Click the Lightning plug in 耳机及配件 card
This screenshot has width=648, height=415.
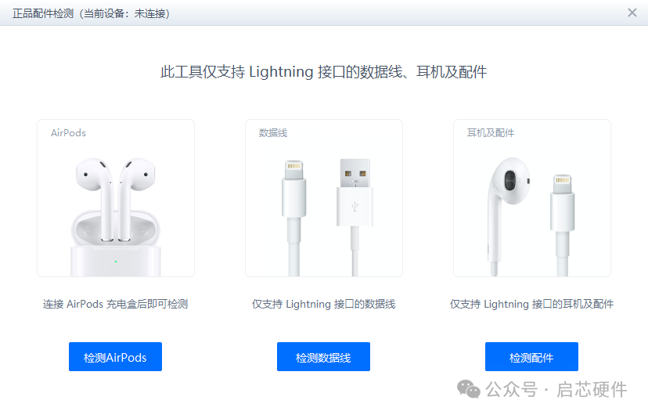point(562,226)
